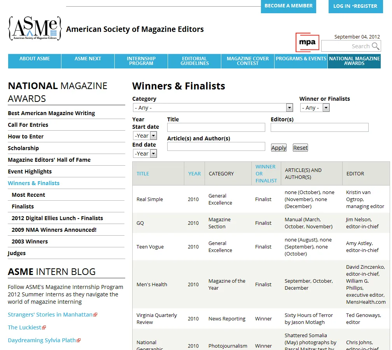Open the Most Recent sublink

pos(28,195)
